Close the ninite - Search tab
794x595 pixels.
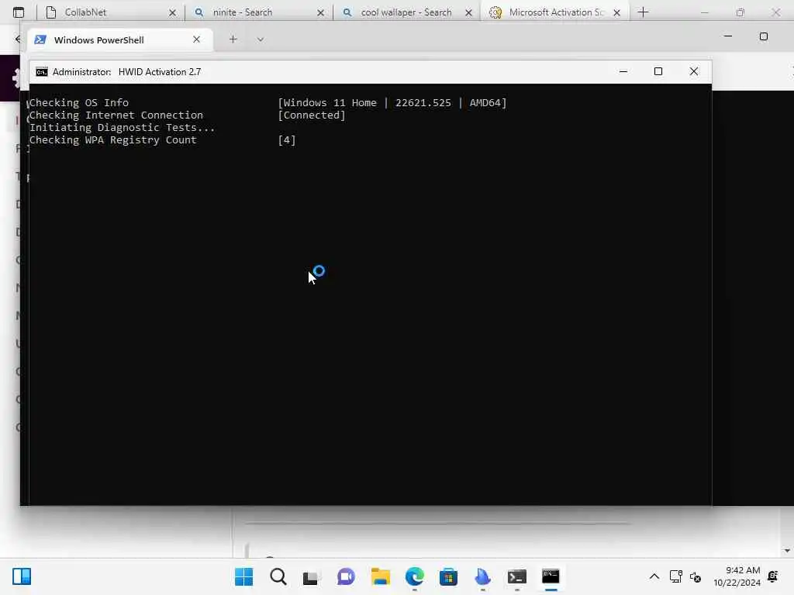(x=320, y=12)
